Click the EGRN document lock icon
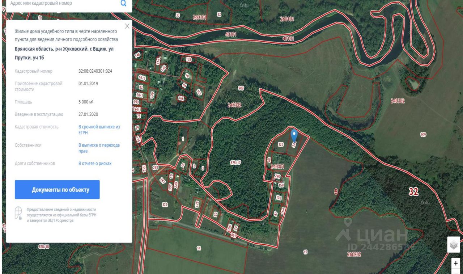This screenshot has height=274, width=463. click(x=18, y=213)
